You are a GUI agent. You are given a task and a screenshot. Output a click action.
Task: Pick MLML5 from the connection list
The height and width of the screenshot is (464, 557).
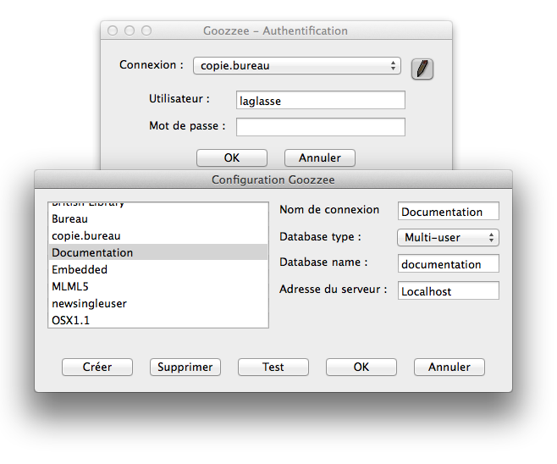[70, 286]
